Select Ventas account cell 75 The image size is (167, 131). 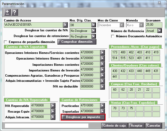(x=131, y=108)
